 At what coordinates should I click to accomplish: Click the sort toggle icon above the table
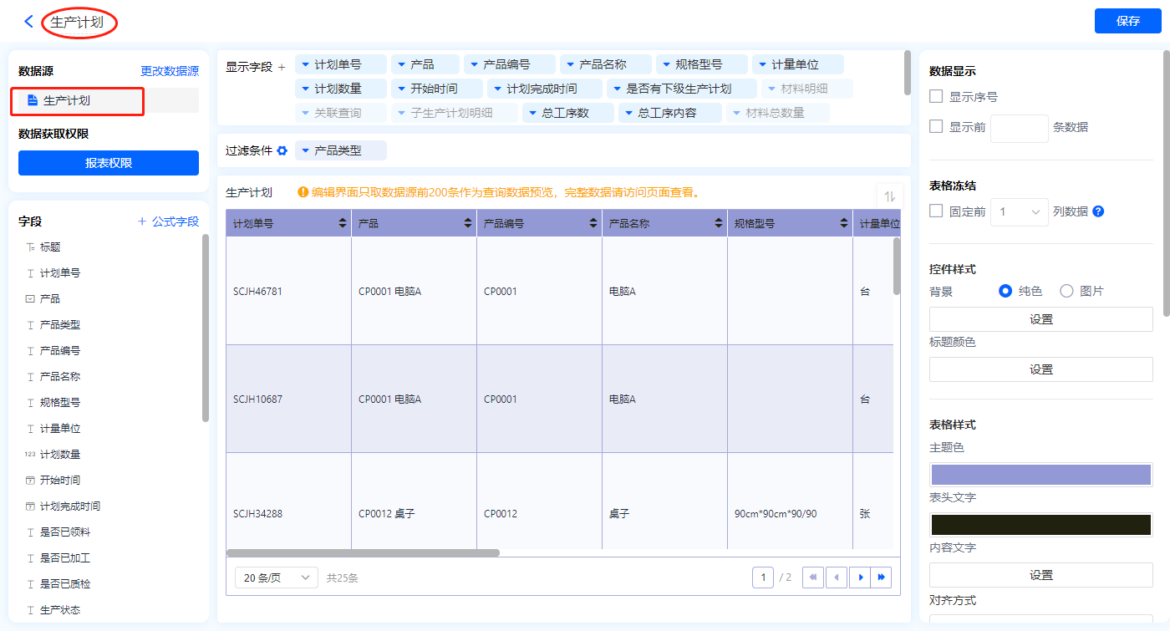[889, 196]
